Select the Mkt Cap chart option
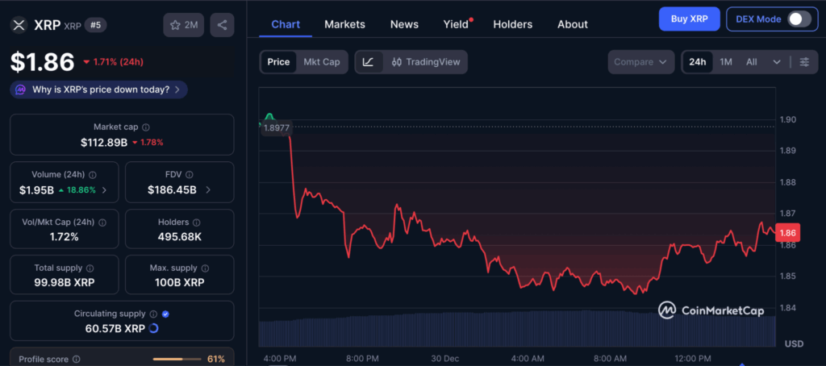This screenshot has height=366, width=826. [321, 62]
